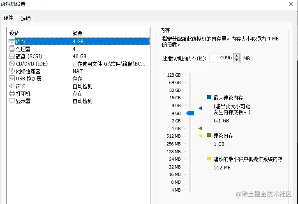Click the printer device icon

pyautogui.click(x=12, y=94)
